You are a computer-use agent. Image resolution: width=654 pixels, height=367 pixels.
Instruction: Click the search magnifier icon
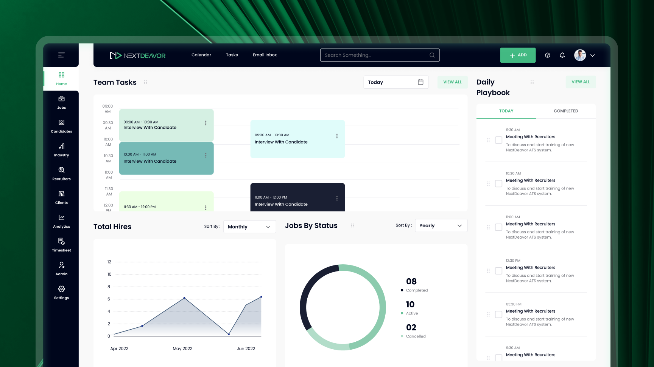[x=432, y=55]
